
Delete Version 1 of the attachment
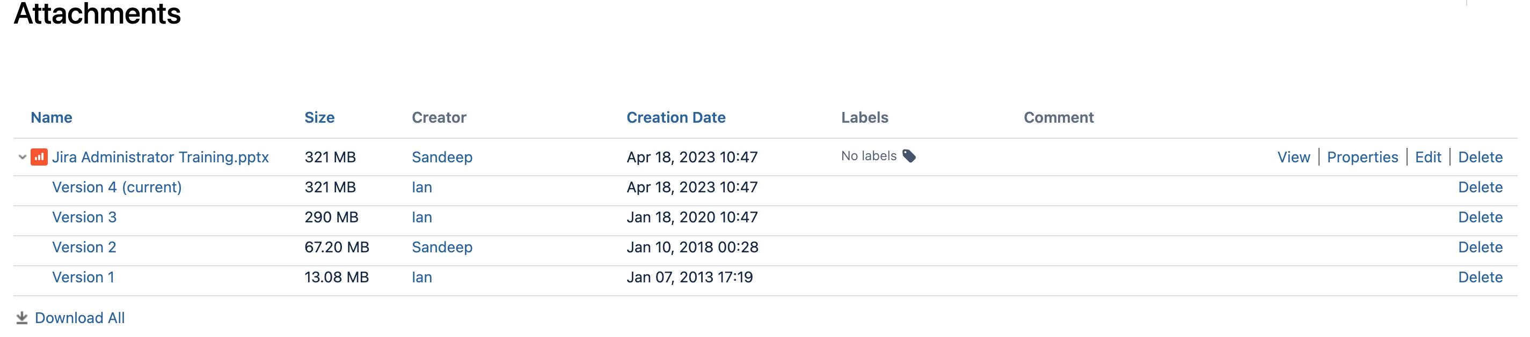pyautogui.click(x=1480, y=276)
